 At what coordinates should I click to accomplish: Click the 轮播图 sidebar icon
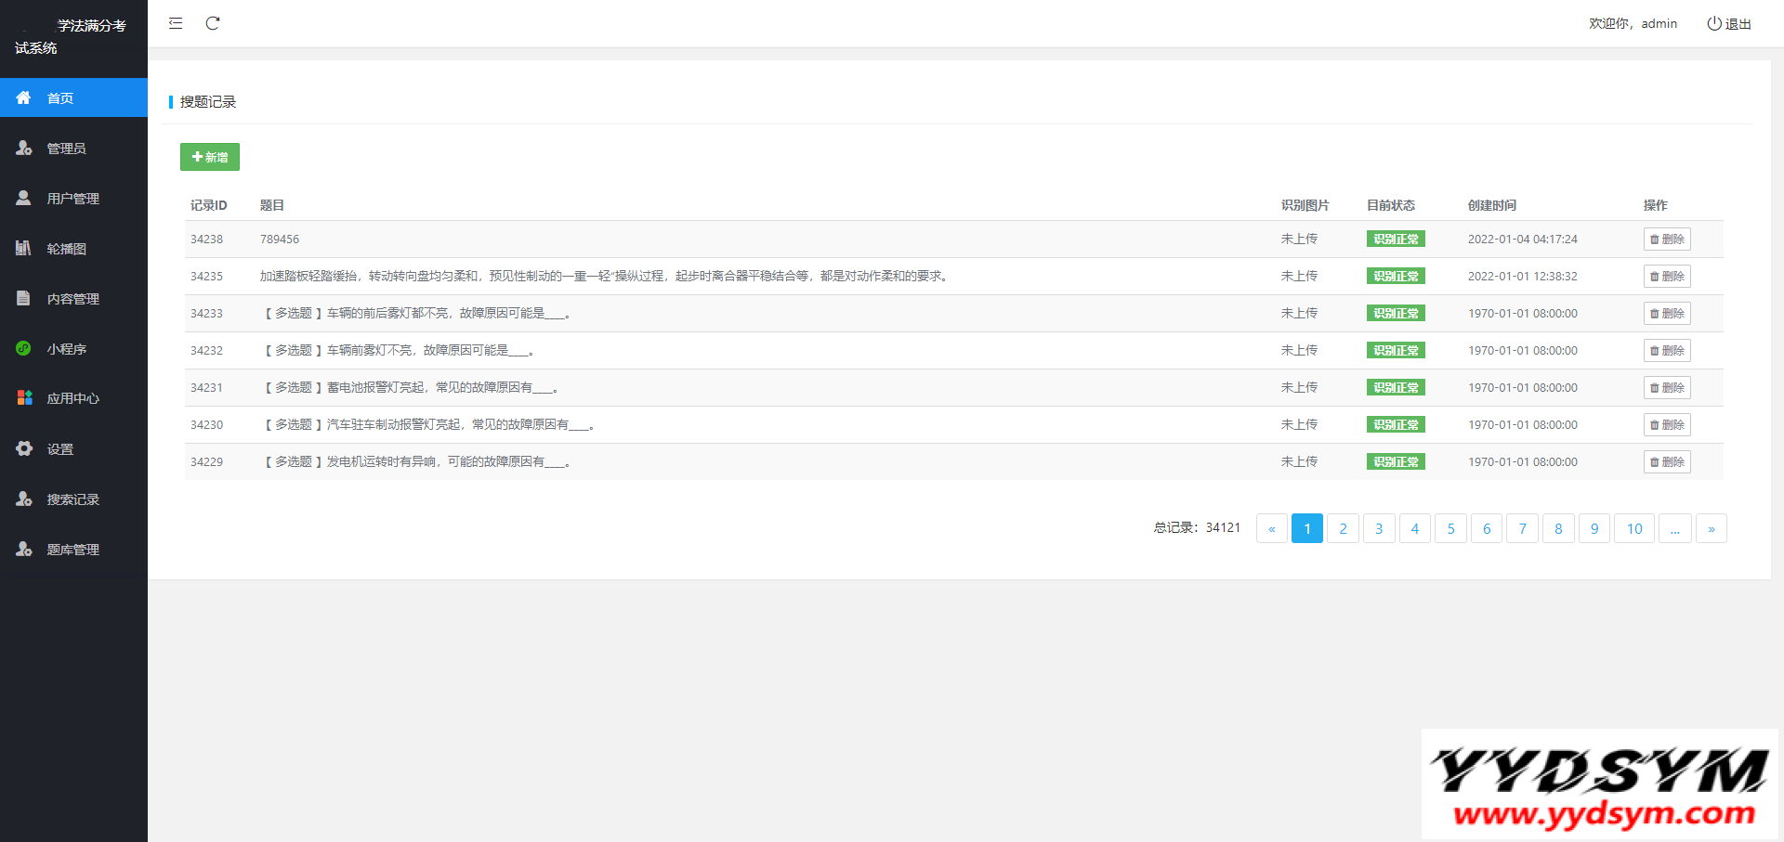(24, 248)
